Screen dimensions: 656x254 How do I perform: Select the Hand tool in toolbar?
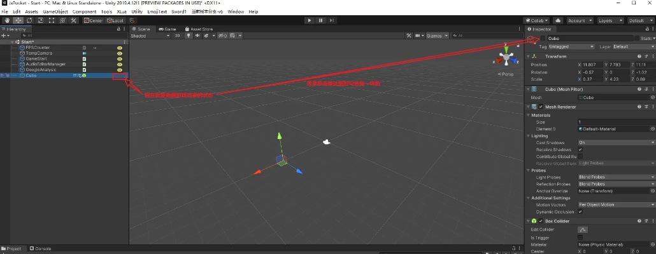pos(7,20)
